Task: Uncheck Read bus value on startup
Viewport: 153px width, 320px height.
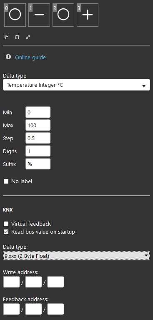Action: [x=6, y=232]
